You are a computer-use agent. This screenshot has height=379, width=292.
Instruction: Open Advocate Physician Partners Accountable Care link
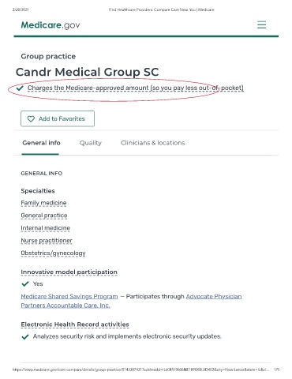131,301
